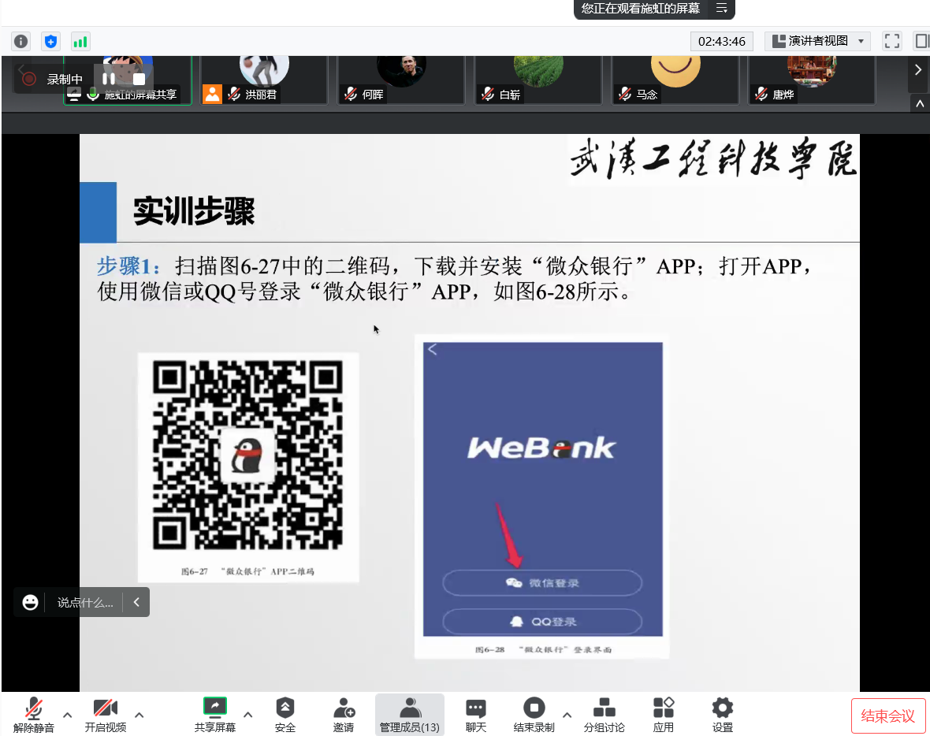Screen dimensions: 930x736
Task: Turn on video (开启视频)
Action: [x=106, y=714]
